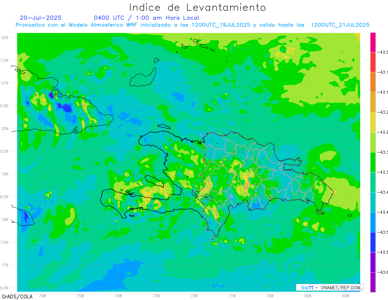
Task: Click the "SisTT – ONAMET/REP.DOM." label box
Action: tap(329, 287)
